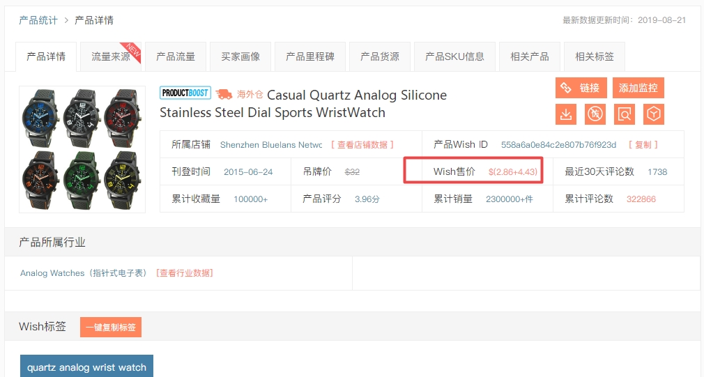
Task: Select the 买家画像 tab
Action: tap(240, 56)
